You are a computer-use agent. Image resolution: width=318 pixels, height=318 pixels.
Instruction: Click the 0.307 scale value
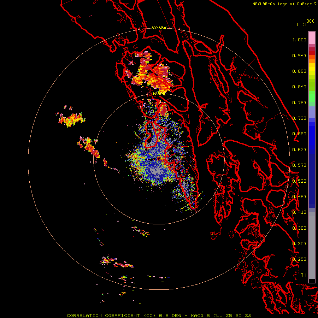pos(299,244)
